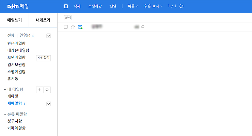Click 스팸차단 spam block button
Screen dimensions: 252x136
coord(95,6)
